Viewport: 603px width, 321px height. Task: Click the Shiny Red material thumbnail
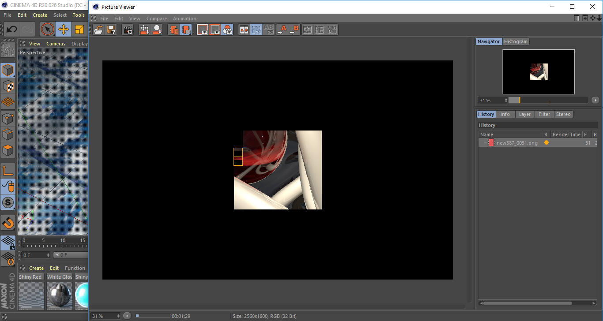point(31,296)
